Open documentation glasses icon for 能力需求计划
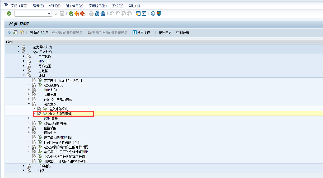The image size is (323, 178). pos(24,47)
